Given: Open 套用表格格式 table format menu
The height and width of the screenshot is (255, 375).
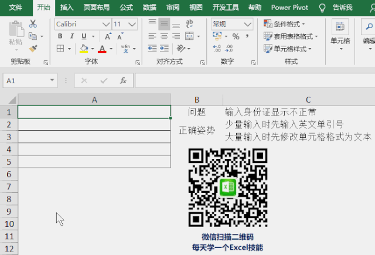Looking at the screenshot, I should point(291,36).
